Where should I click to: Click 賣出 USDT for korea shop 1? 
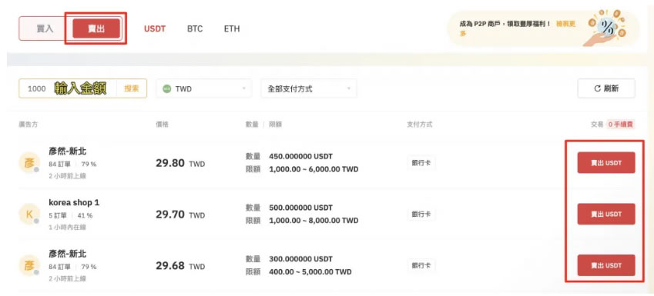[x=606, y=214]
